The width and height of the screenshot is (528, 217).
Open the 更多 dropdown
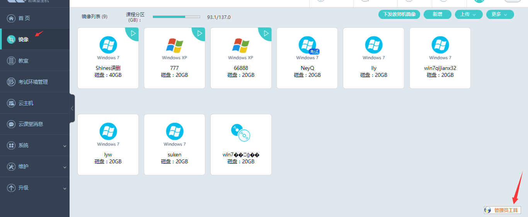pos(500,14)
